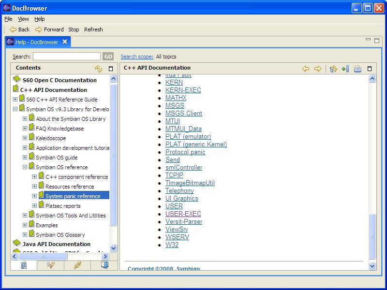
Task: Click the Bookmark Document icon
Action: [x=345, y=69]
